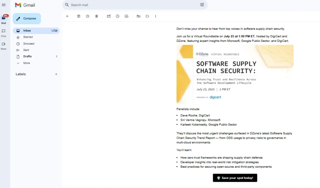Switch to Chat in left rail
Image resolution: width=320 pixels, height=188 pixels.
point(3,33)
